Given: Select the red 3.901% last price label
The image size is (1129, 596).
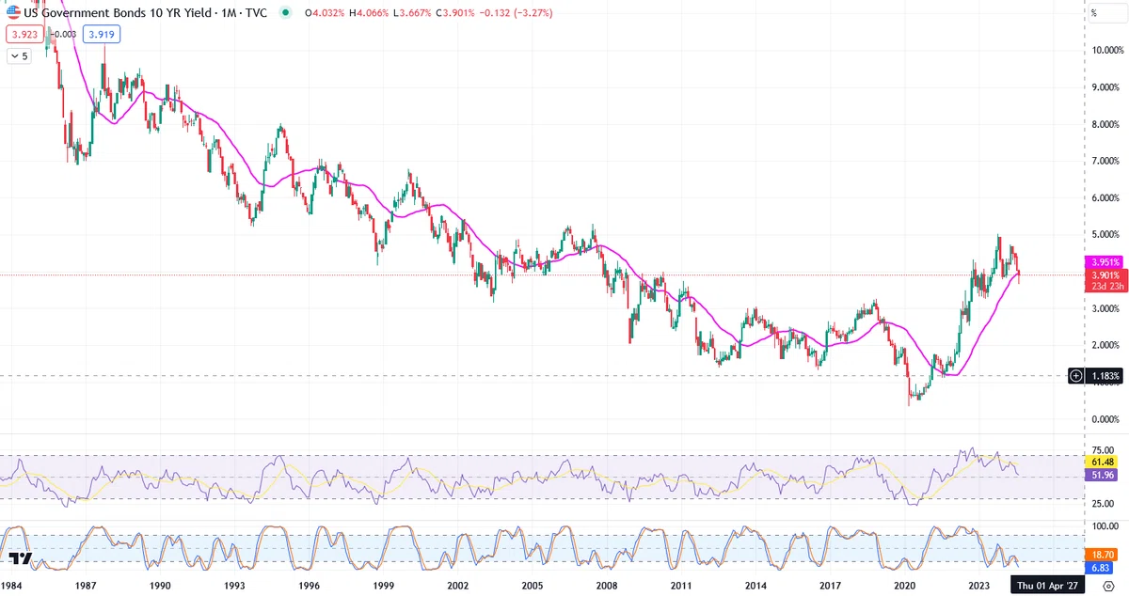Looking at the screenshot, I should 1105,275.
